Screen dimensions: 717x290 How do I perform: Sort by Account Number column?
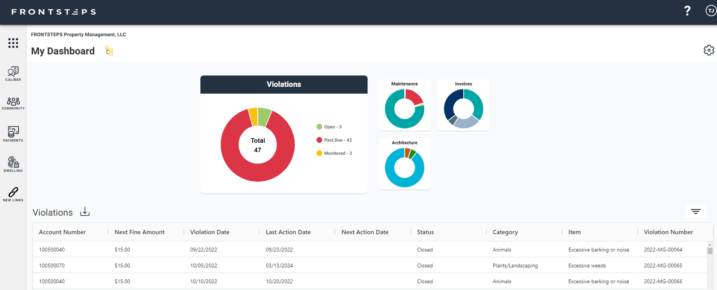(x=62, y=232)
